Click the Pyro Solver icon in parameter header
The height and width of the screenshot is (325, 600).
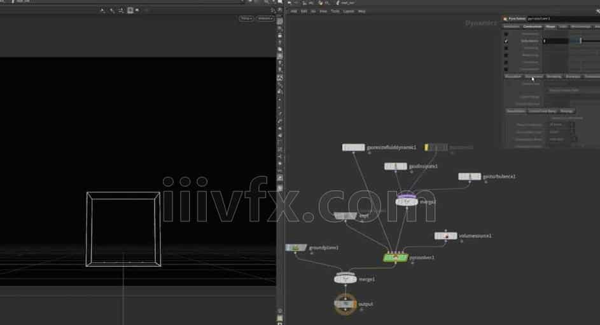(505, 18)
